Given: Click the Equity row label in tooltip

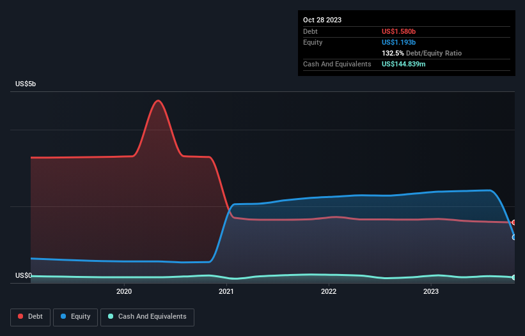Looking at the screenshot, I should click(x=313, y=42).
